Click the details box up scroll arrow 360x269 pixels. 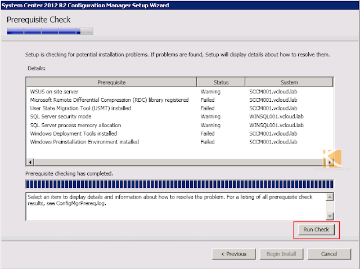(x=330, y=197)
